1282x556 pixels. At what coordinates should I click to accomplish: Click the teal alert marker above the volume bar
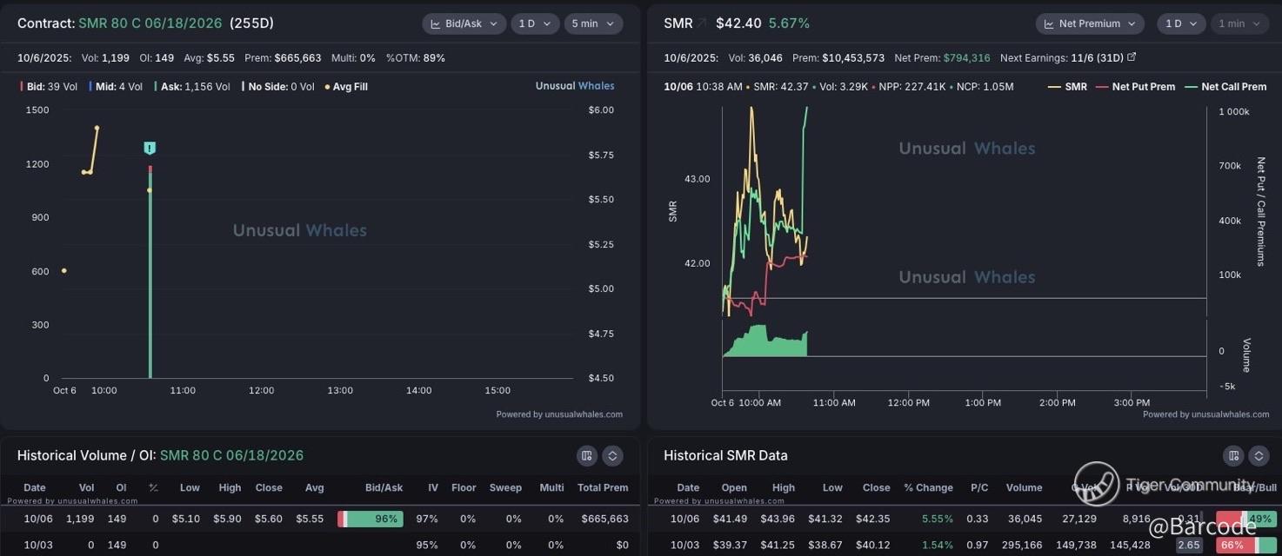coord(150,149)
